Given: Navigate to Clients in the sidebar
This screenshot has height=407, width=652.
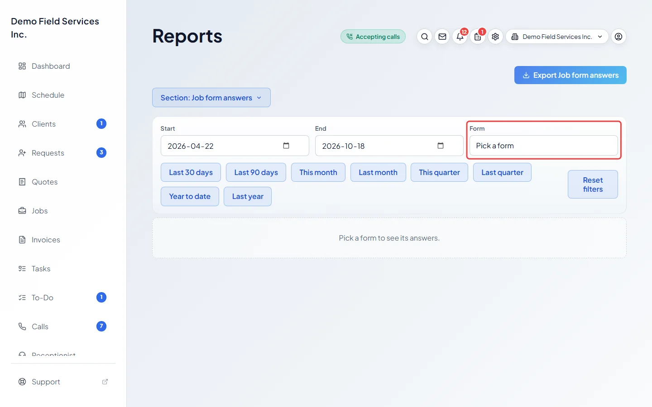Looking at the screenshot, I should (x=63, y=124).
